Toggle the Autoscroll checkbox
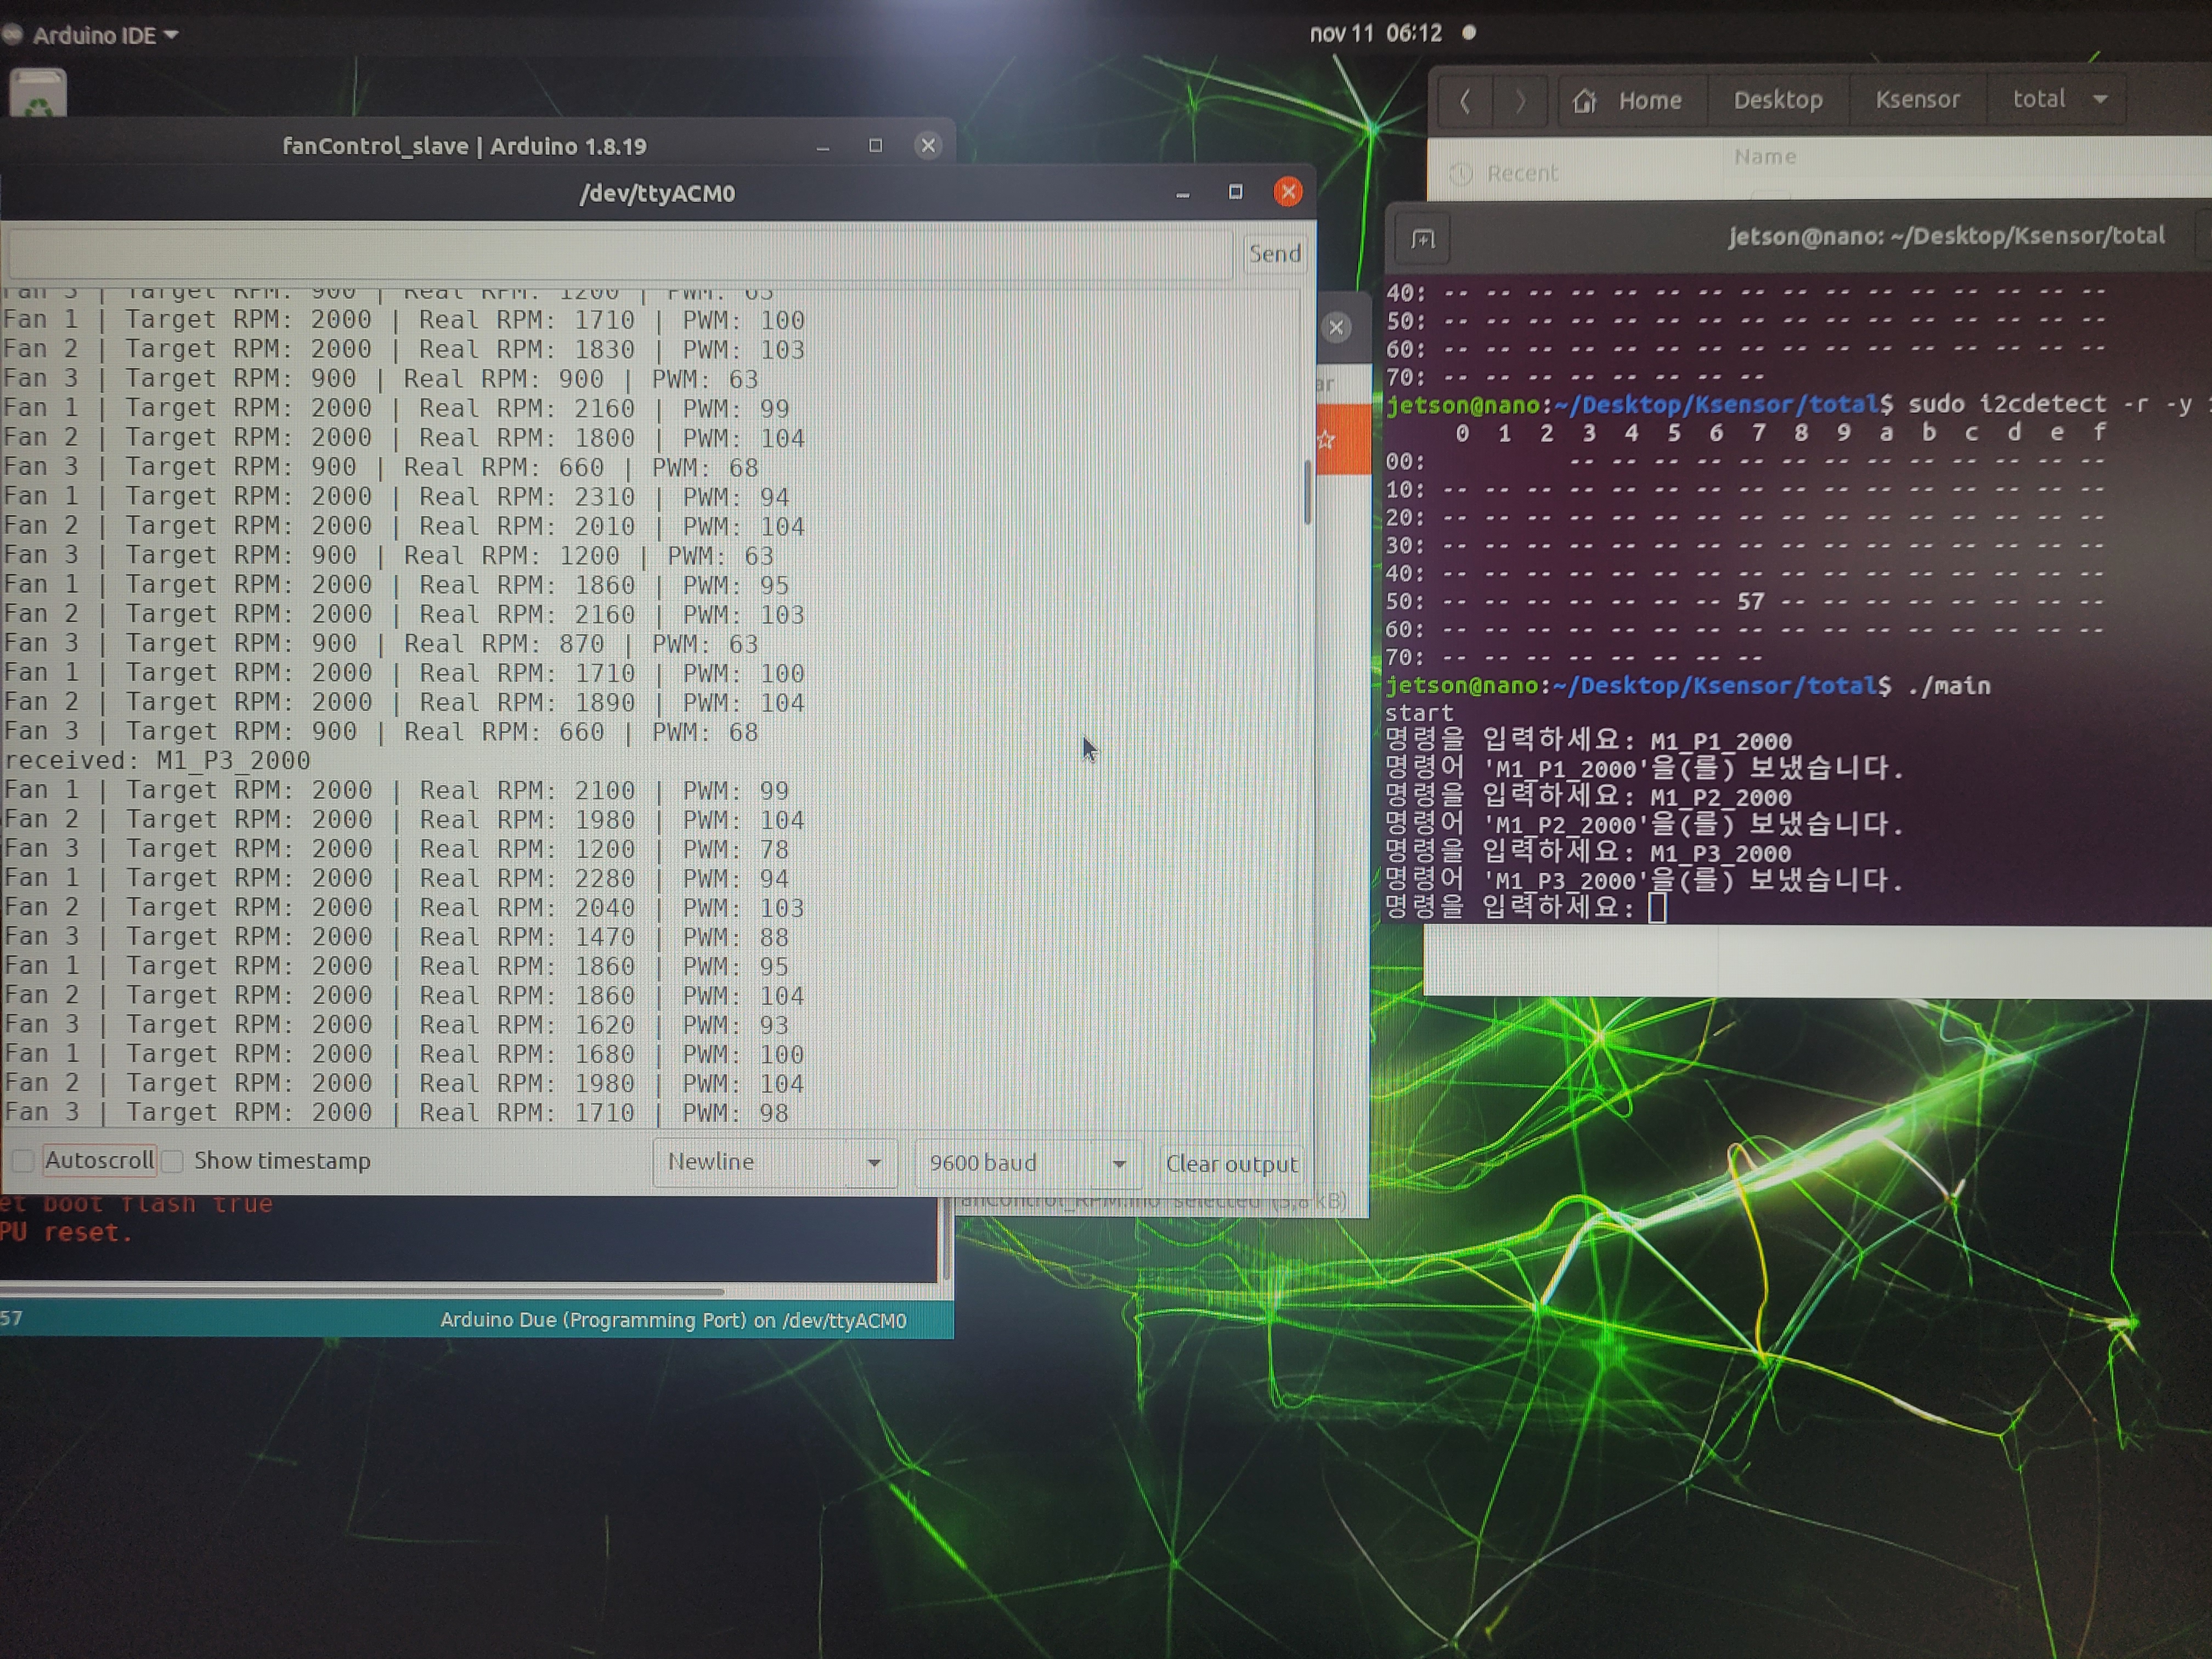Image resolution: width=2212 pixels, height=1659 pixels. [x=23, y=1160]
